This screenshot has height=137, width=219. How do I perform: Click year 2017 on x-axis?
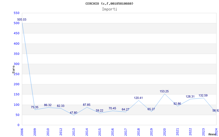pyautogui.click(x=126, y=132)
